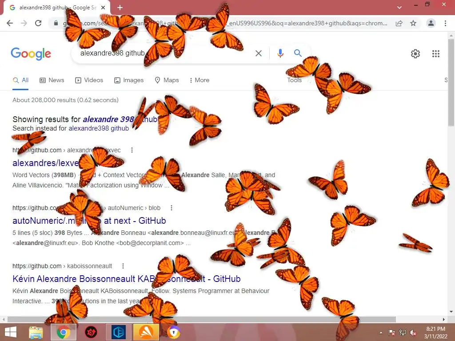
Task: Go back to the previous page
Action: pyautogui.click(x=10, y=23)
